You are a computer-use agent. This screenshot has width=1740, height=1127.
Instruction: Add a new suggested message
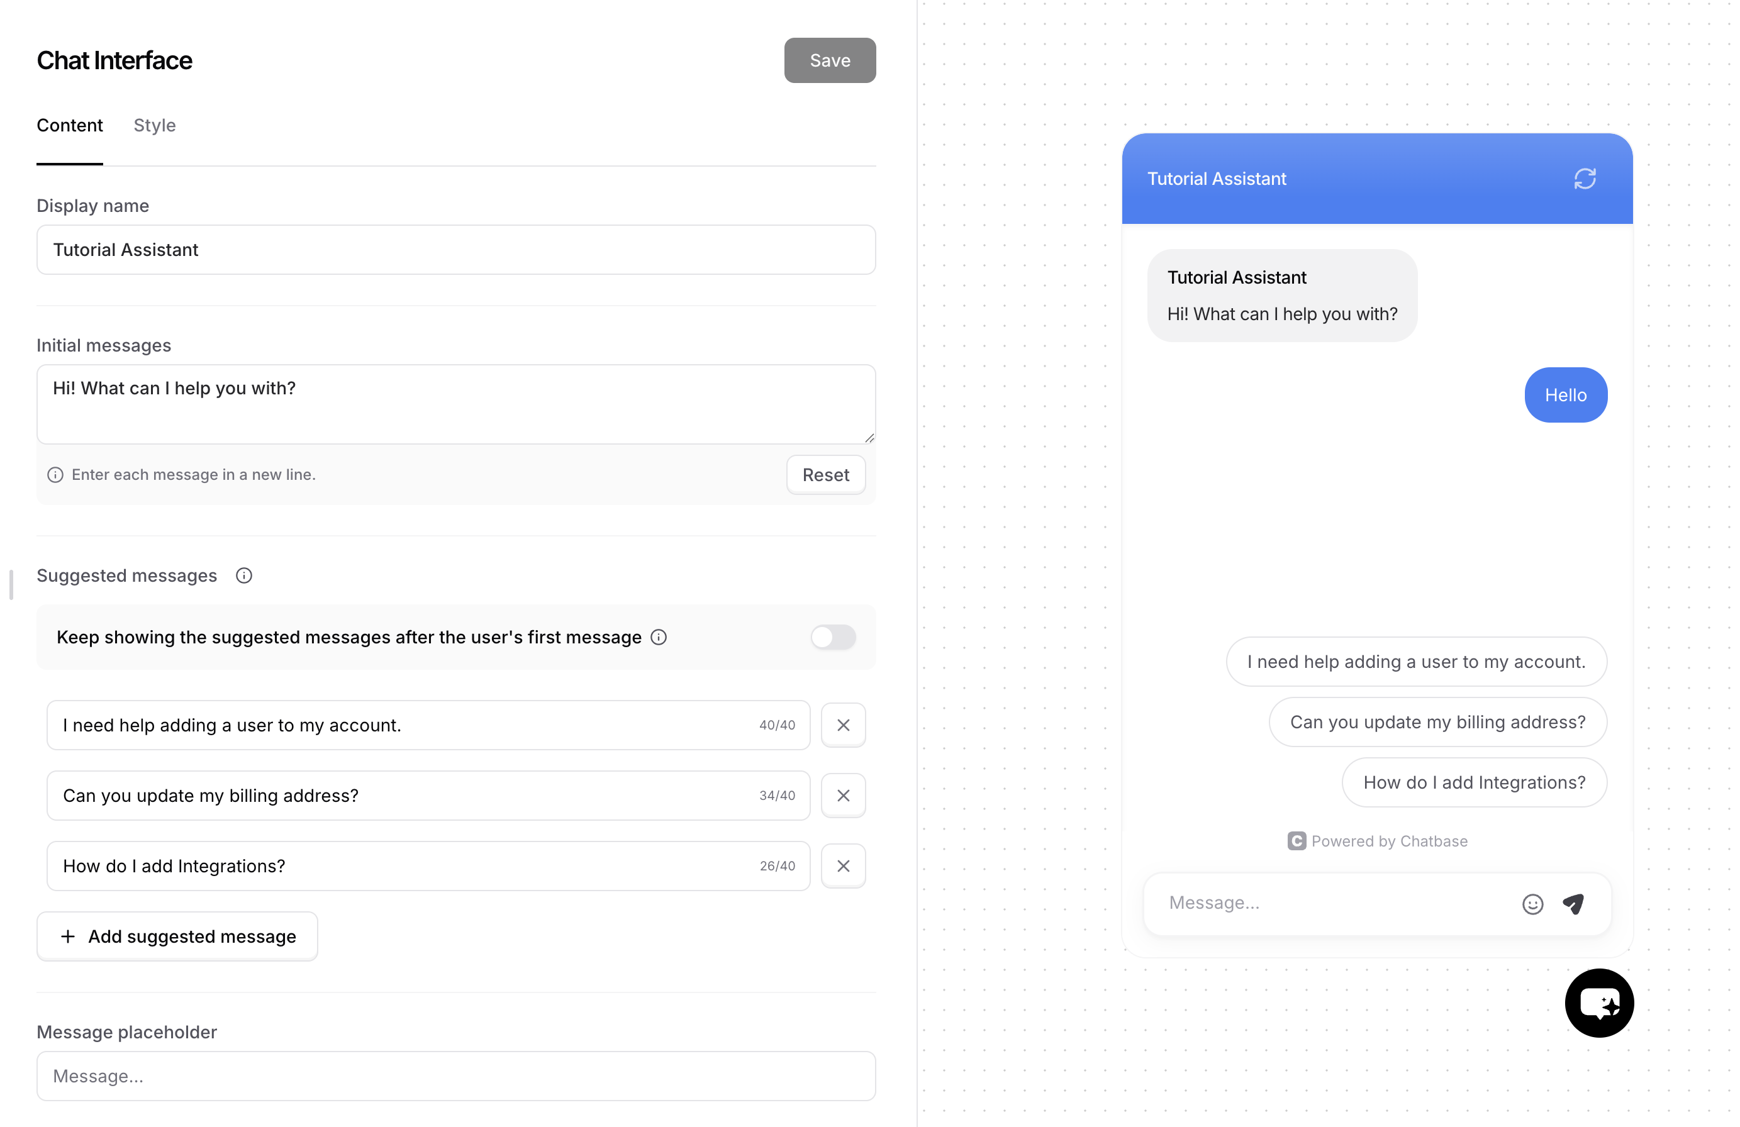(177, 936)
